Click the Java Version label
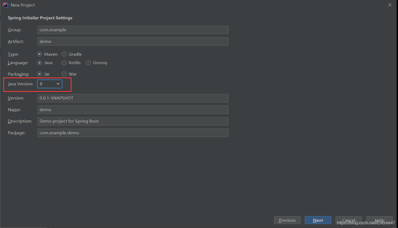The width and height of the screenshot is (398, 228). 20,84
